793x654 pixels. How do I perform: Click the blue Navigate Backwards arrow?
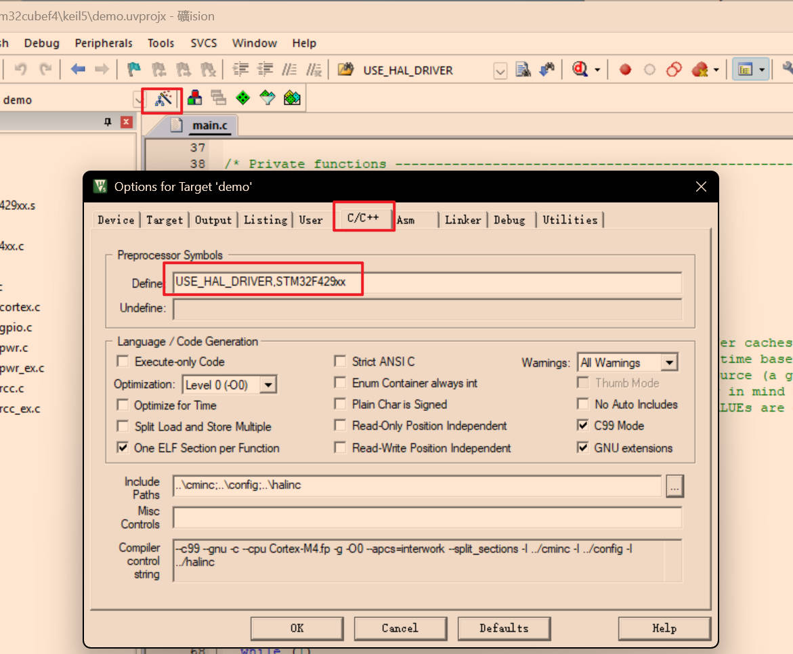(x=78, y=69)
